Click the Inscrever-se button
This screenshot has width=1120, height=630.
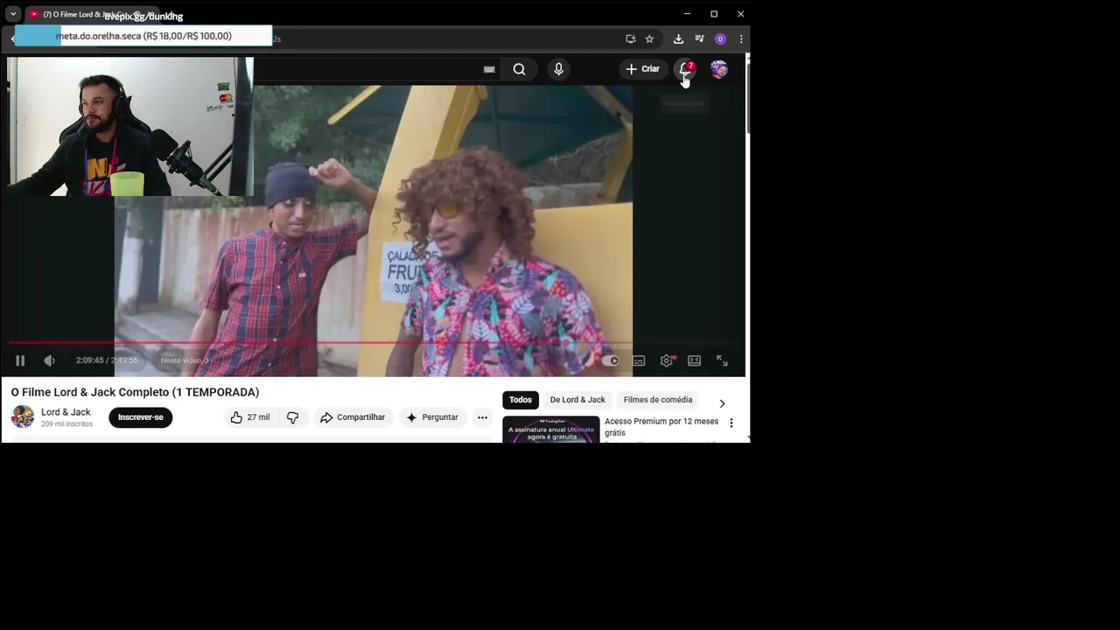141,417
